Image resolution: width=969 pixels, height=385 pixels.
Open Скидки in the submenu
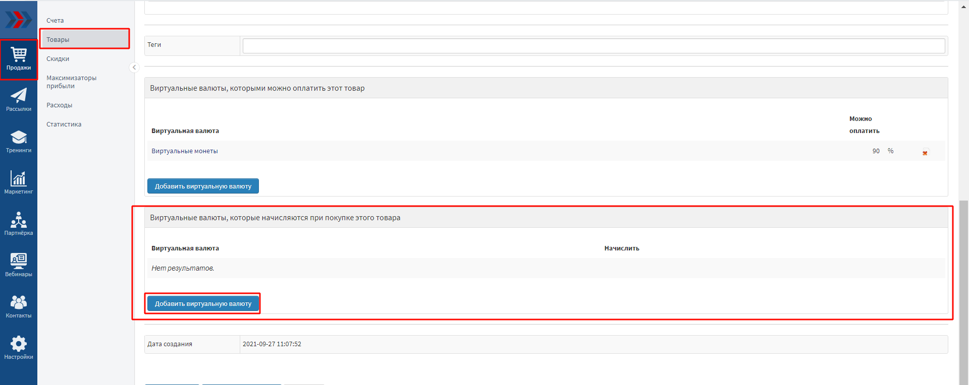pyautogui.click(x=58, y=59)
